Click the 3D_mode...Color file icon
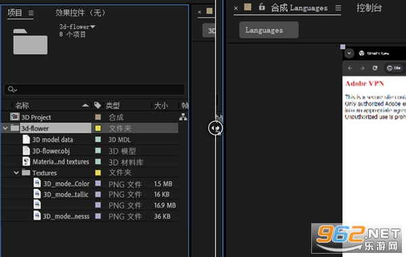Image resolution: width=406 pixels, height=257 pixels. coord(37,183)
